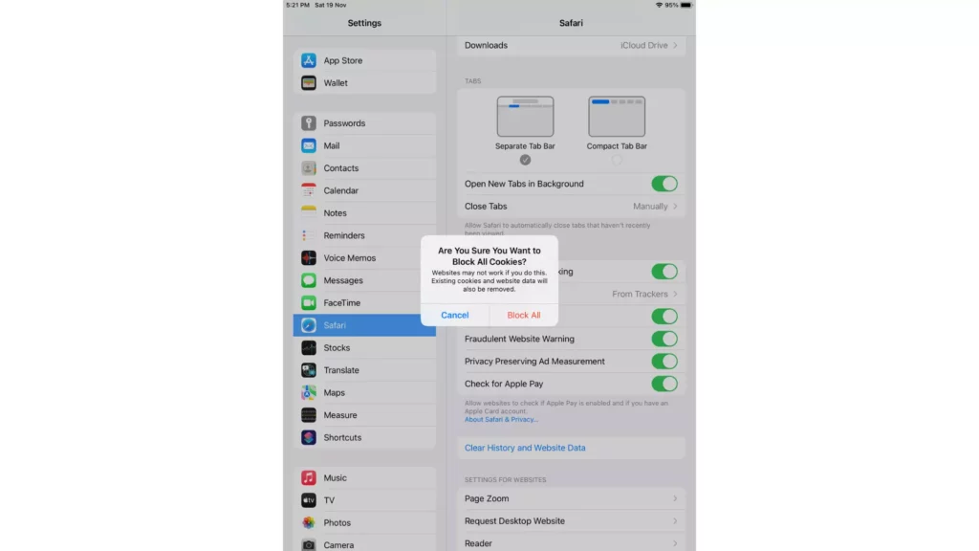Expand the Page Zoom chevron

[675, 498]
